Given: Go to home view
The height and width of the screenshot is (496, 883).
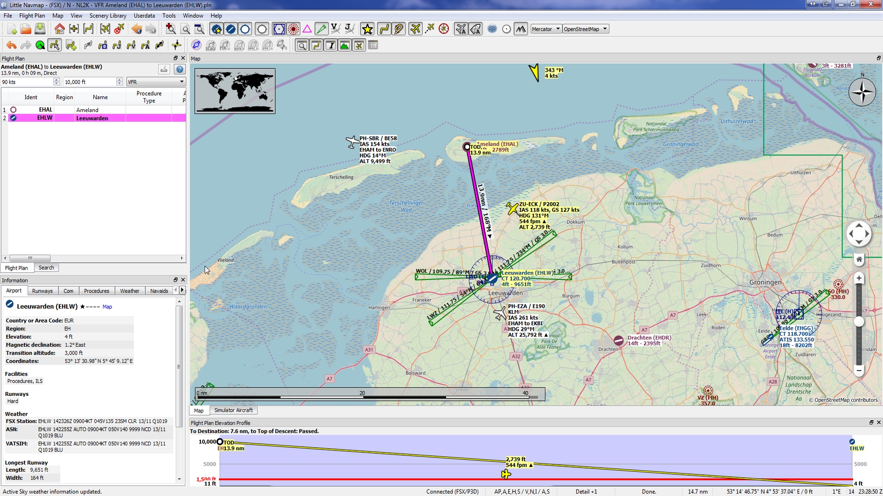Looking at the screenshot, I should click(59, 29).
